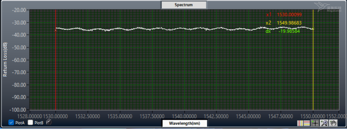Click the x1 readout value 1530.00099
This screenshot has height=129, width=347.
[290, 15]
